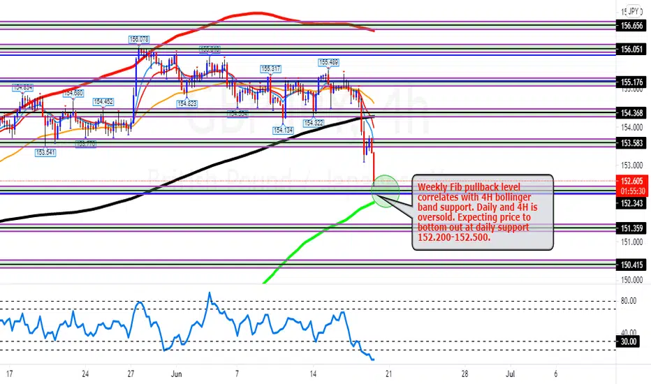Select the 154.834 swing high label
This screenshot has width=651, height=384.
22,87
